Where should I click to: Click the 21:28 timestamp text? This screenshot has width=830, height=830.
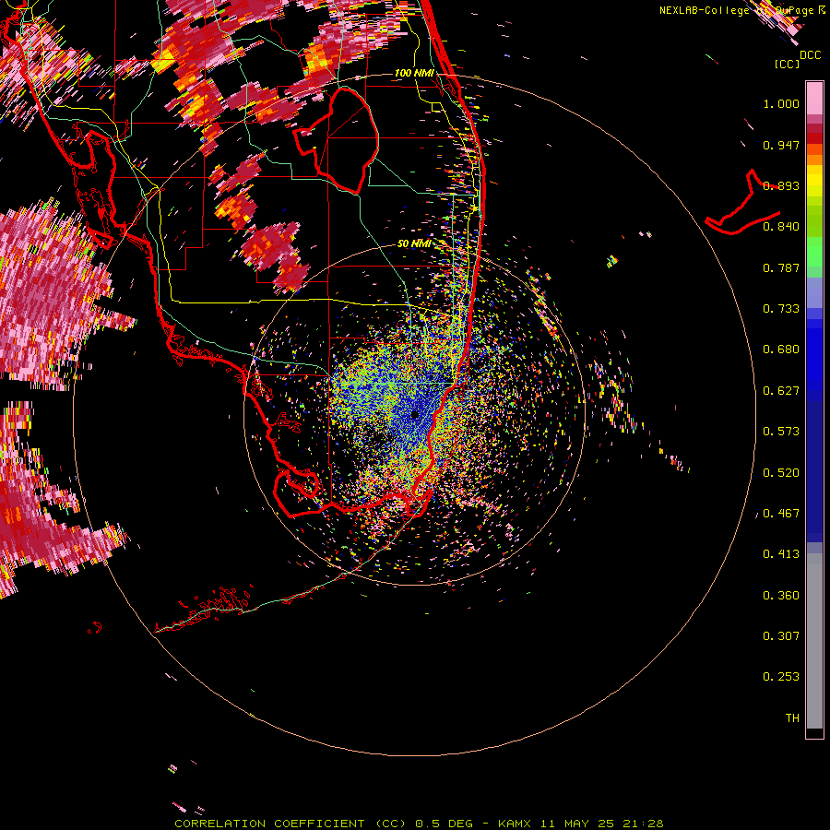(643, 824)
